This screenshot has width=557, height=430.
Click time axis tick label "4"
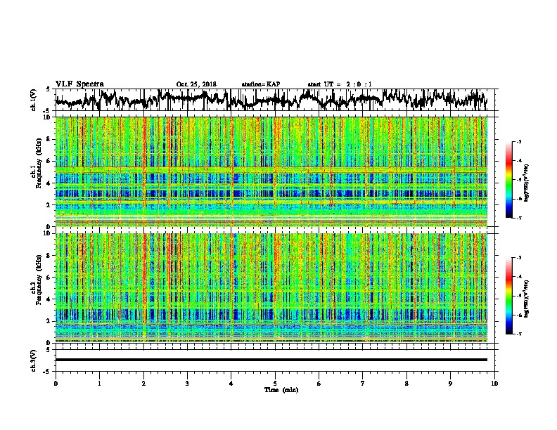pyautogui.click(x=231, y=384)
